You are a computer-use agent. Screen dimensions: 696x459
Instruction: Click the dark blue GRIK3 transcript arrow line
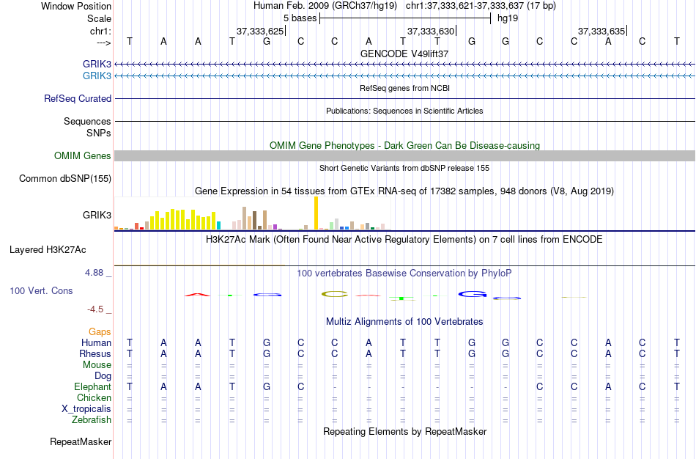(x=405, y=65)
